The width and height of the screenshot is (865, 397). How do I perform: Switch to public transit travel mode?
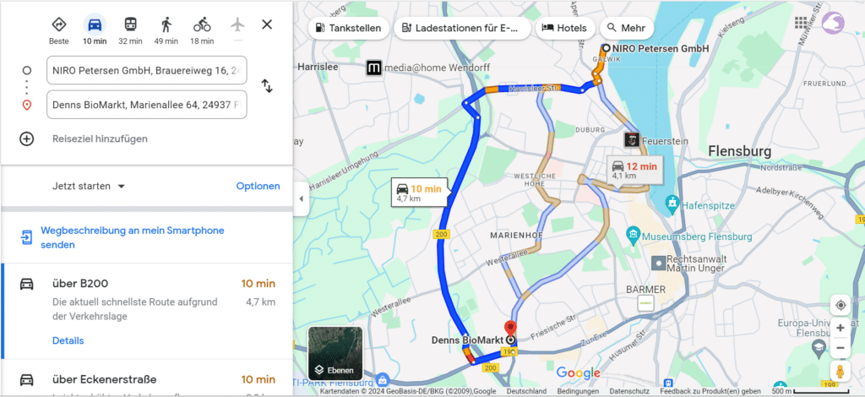click(x=130, y=24)
